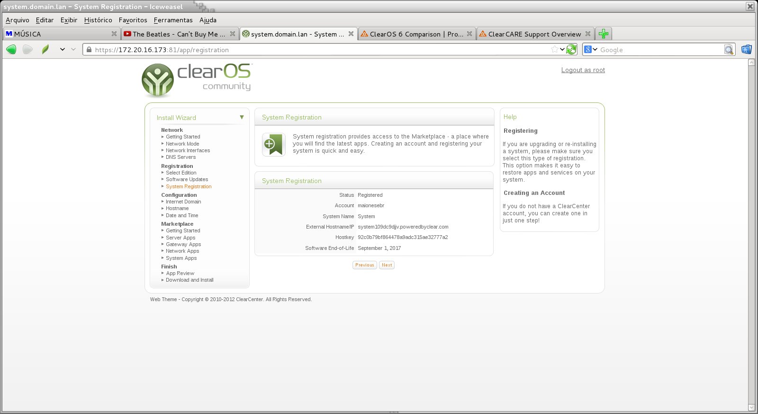Close the MÚSICA tab
This screenshot has height=414, width=758.
[114, 34]
